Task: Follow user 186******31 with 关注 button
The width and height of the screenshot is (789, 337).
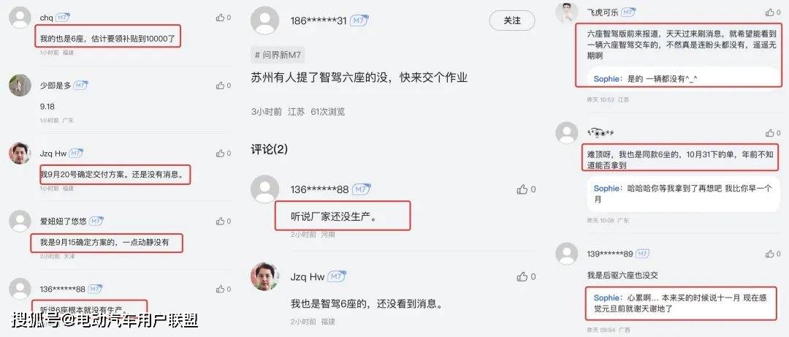Action: [511, 20]
